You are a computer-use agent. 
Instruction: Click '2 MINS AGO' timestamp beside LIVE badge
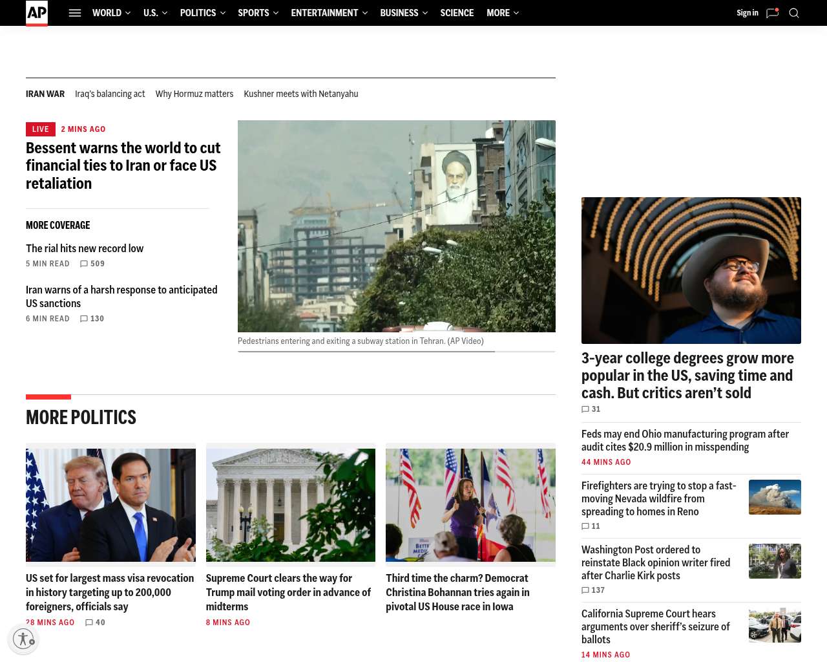click(83, 129)
